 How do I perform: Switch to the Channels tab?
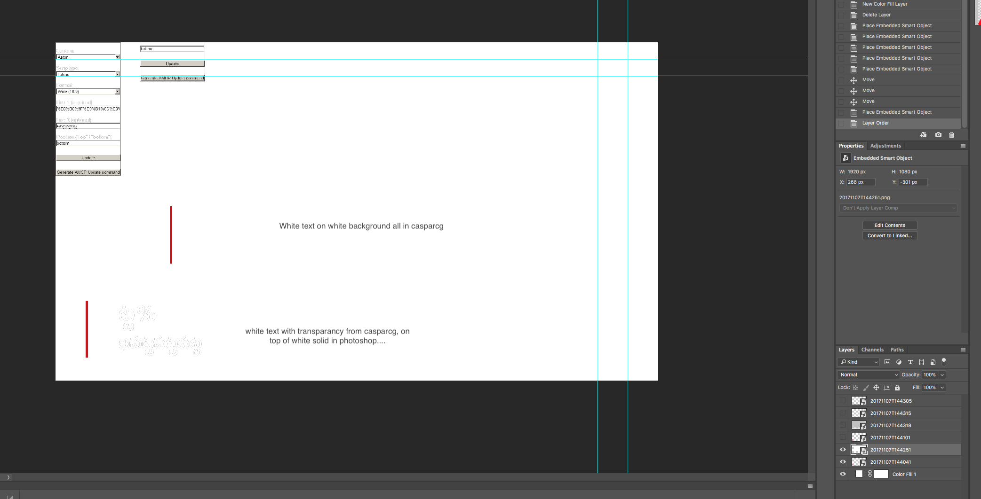(x=872, y=350)
